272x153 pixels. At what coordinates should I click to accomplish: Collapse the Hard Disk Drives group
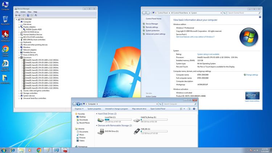click(96, 114)
